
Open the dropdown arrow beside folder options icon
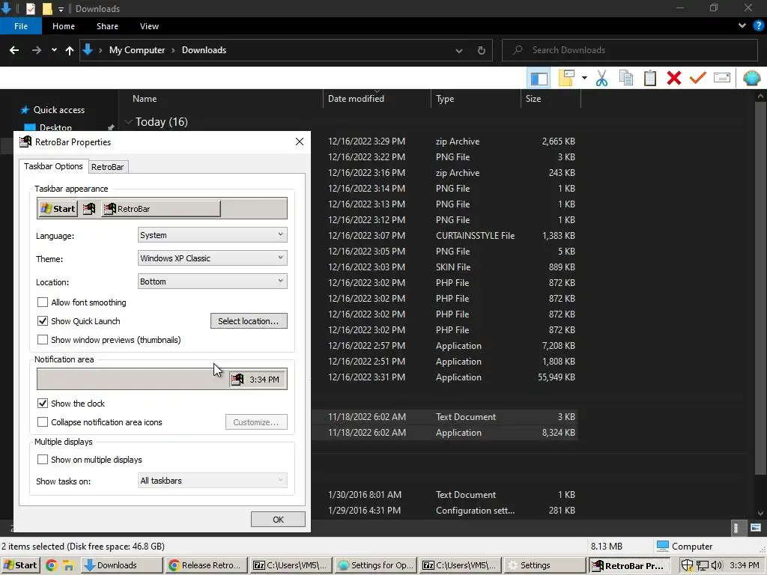[584, 78]
